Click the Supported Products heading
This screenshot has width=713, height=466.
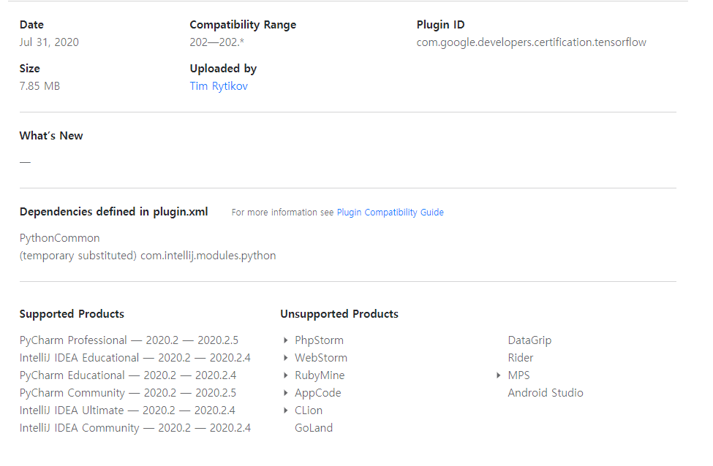[72, 314]
